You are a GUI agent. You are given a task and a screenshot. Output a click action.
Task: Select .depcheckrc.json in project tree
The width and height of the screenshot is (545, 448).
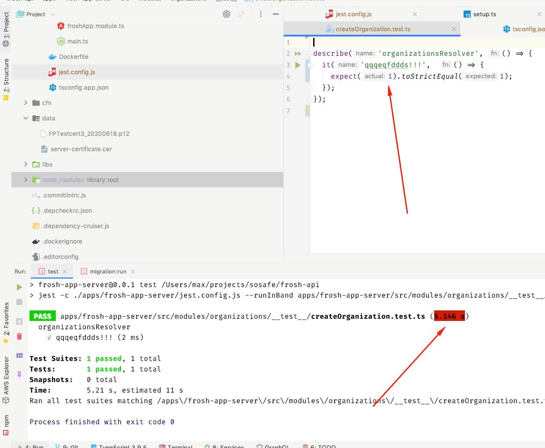point(62,211)
